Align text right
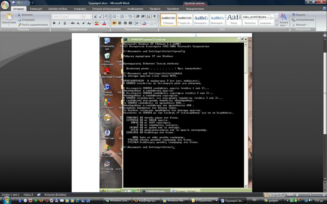This screenshot has height=204, width=327. point(125,23)
